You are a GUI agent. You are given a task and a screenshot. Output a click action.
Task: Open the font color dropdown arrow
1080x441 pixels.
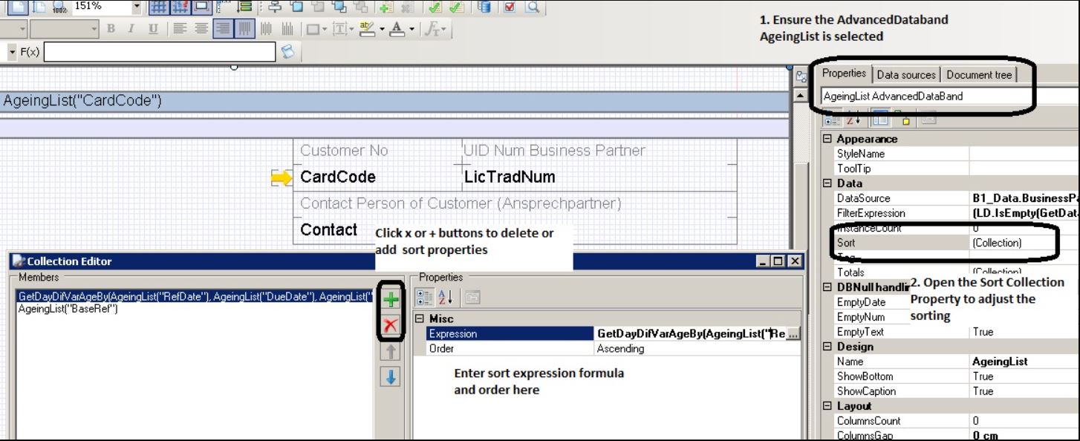tap(411, 30)
